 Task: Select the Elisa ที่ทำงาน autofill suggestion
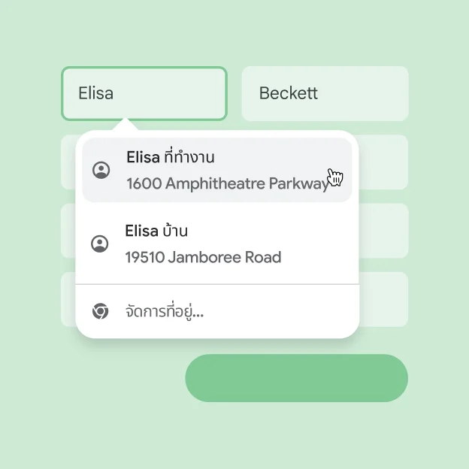(x=216, y=170)
